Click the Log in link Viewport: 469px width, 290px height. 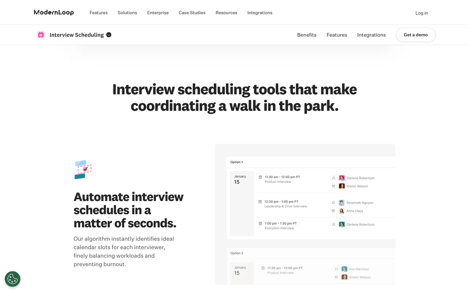(421, 13)
